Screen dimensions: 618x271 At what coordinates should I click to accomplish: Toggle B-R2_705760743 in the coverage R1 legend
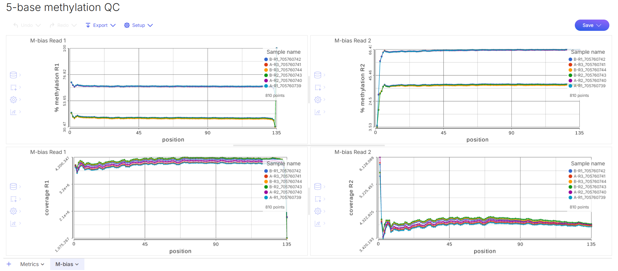pos(285,187)
